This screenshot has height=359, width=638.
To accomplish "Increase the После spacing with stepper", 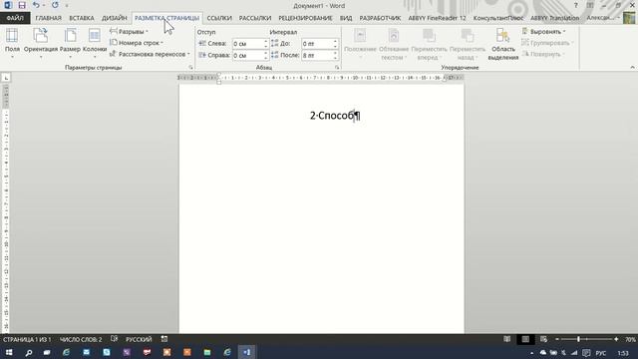I will pyautogui.click(x=335, y=53).
